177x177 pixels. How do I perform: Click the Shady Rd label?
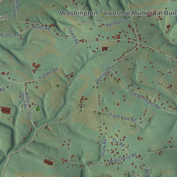pyautogui.click(x=104, y=148)
